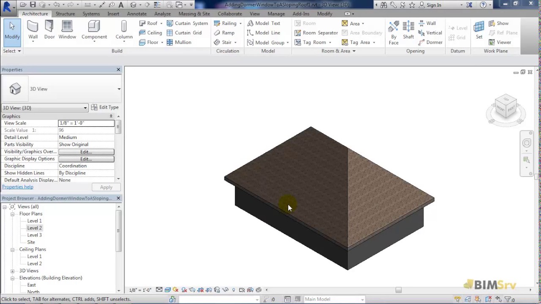
Task: Click the View Scale value field
Action: pyautogui.click(x=86, y=123)
